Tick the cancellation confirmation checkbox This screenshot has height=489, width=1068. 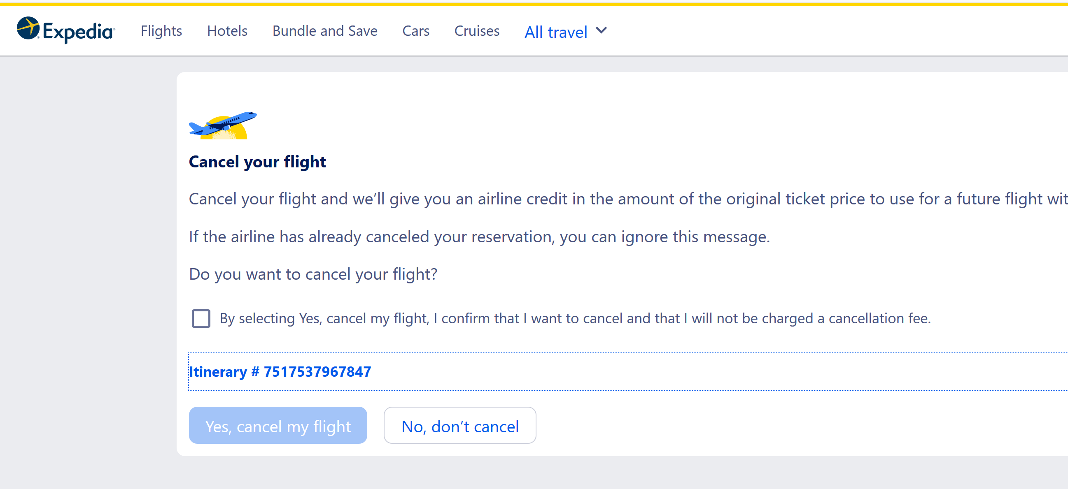(201, 318)
